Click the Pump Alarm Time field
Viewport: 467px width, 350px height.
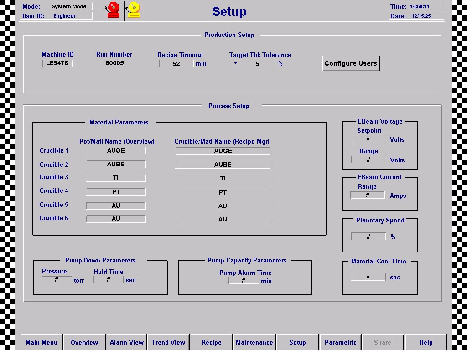click(244, 281)
